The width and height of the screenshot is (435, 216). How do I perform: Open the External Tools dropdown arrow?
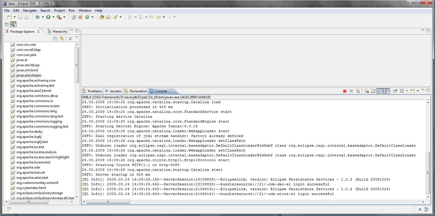[x=64, y=17]
